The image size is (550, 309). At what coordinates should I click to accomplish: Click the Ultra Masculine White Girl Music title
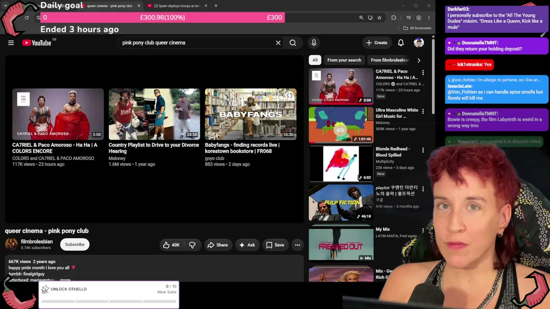[397, 113]
